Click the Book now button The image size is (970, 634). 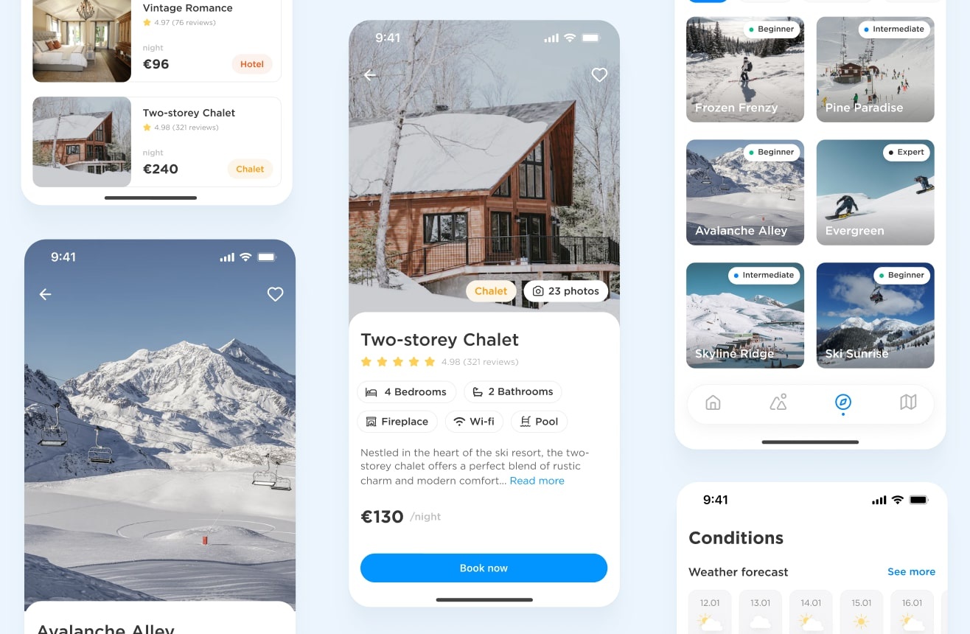click(484, 568)
